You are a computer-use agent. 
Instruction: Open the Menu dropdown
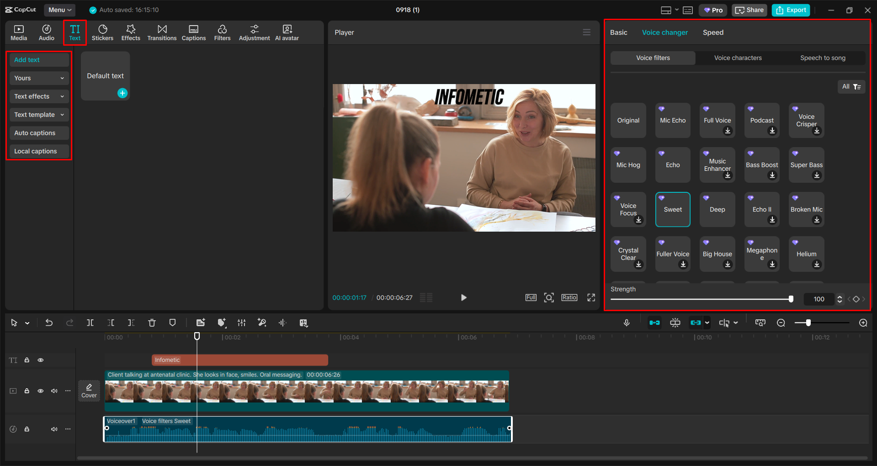pyautogui.click(x=59, y=10)
